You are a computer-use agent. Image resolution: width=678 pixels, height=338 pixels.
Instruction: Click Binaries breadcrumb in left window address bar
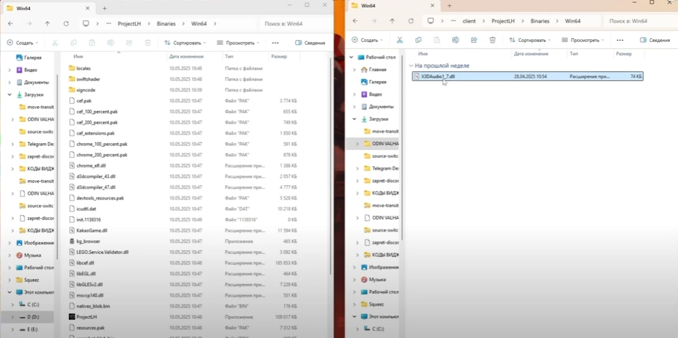pos(166,24)
